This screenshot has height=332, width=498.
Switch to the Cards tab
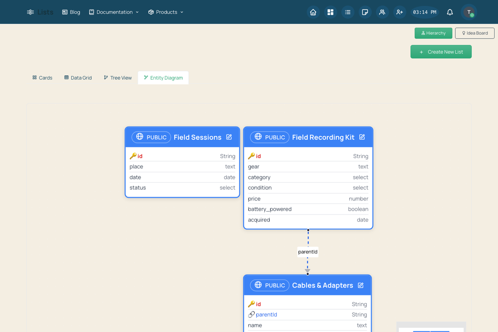coord(42,78)
